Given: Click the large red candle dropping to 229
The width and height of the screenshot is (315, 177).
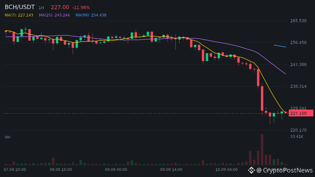Looking at the screenshot, I should [x=262, y=98].
